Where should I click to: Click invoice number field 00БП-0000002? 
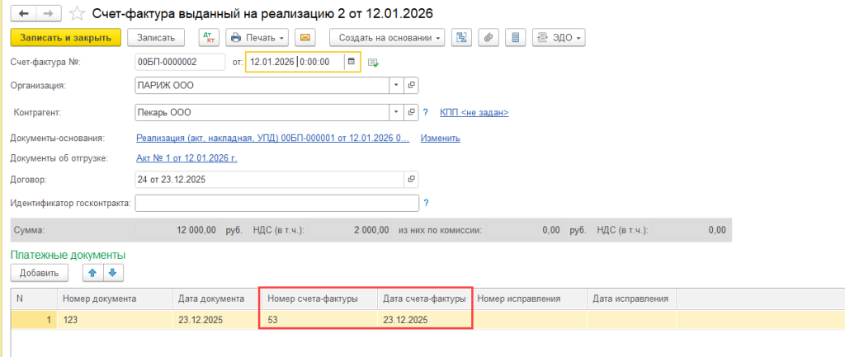[180, 62]
